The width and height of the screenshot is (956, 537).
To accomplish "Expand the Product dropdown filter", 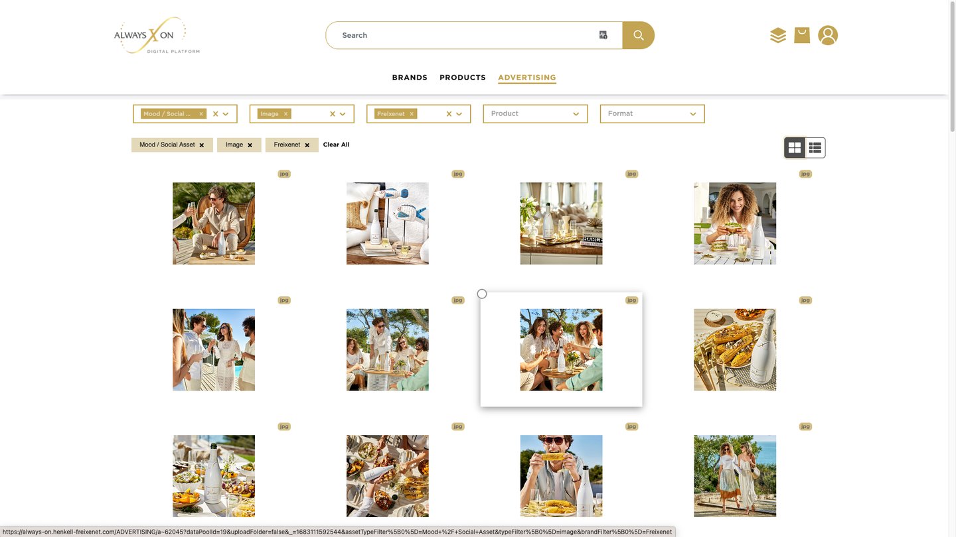I will point(535,114).
